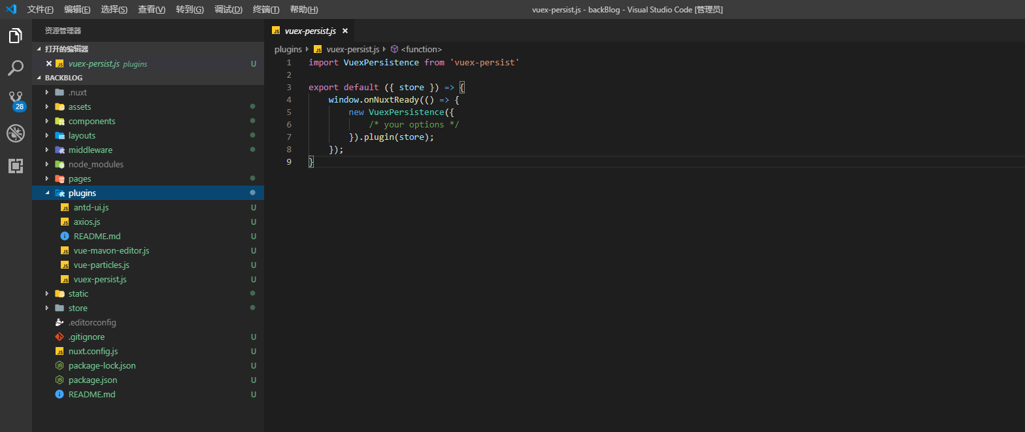This screenshot has width=1025, height=432.
Task: Click line number 1 in gutter
Action: 289,62
